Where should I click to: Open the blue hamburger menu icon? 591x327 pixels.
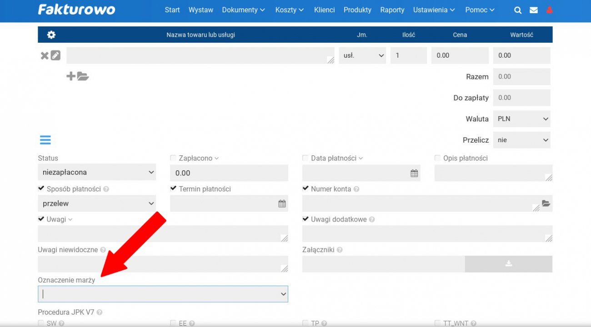[45, 140]
